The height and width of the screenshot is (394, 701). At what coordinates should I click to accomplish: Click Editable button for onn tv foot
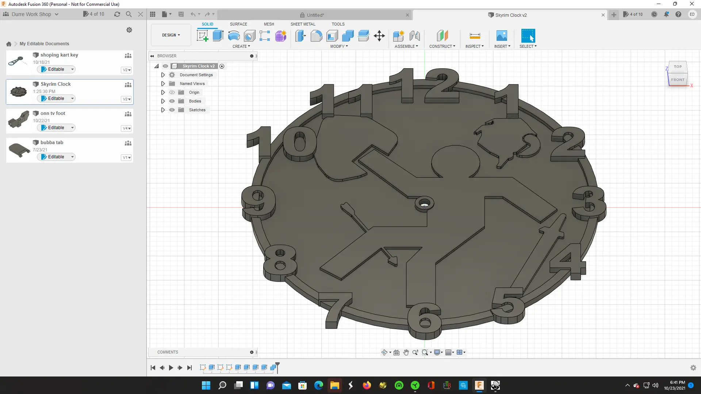[x=56, y=128]
